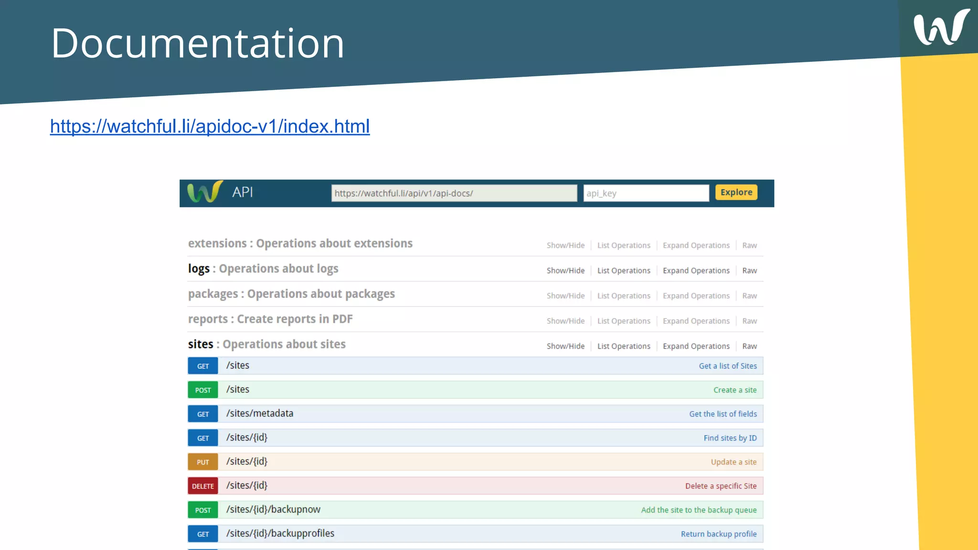Click Expand Operations for sites
978x550 pixels.
pos(696,346)
